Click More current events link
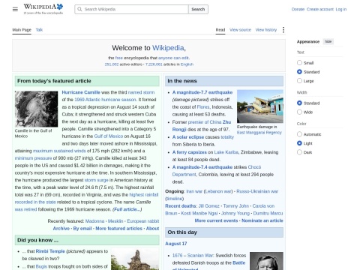Image resolution: width=360 pixels, height=270 pixels. [216, 220]
